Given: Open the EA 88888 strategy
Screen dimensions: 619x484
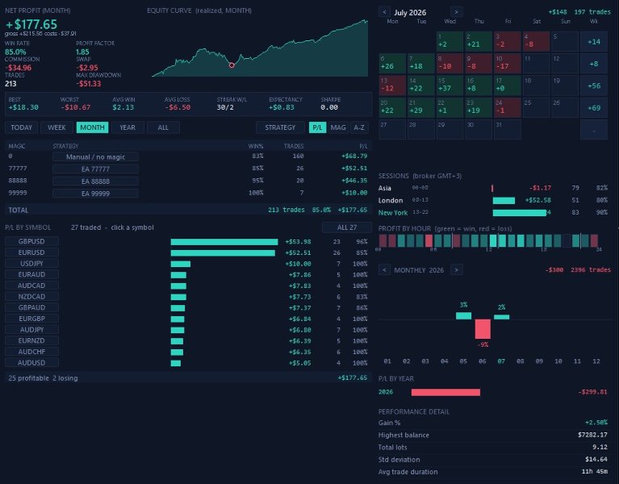Looking at the screenshot, I should click(x=95, y=181).
